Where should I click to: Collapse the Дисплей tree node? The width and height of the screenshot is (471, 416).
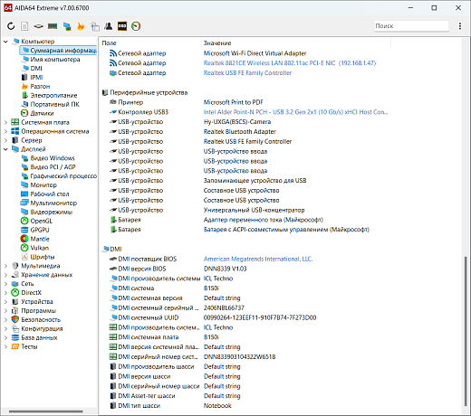(5, 149)
